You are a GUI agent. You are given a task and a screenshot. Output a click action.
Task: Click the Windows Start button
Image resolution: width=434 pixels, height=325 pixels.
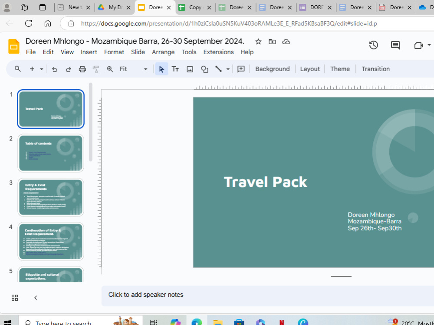point(8,322)
